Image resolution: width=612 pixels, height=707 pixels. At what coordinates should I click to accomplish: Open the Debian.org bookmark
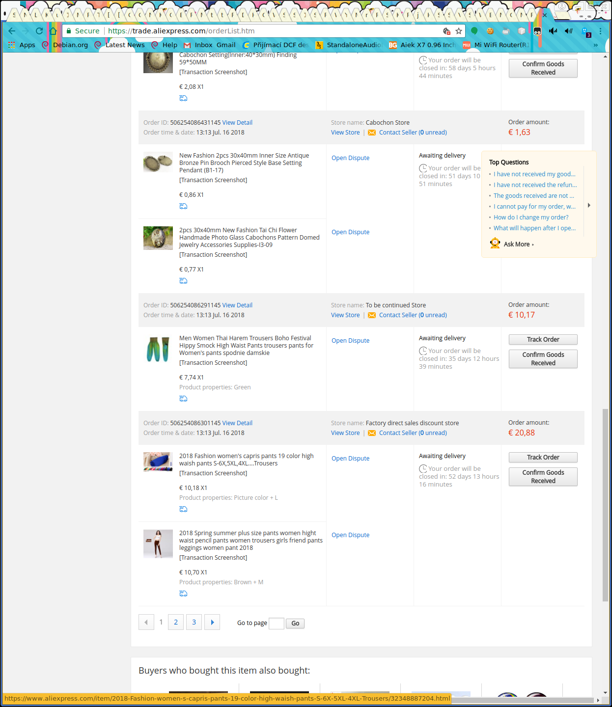click(x=65, y=45)
